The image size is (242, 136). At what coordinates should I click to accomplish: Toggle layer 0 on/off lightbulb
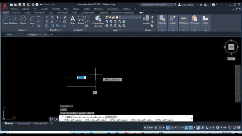pos(107,17)
